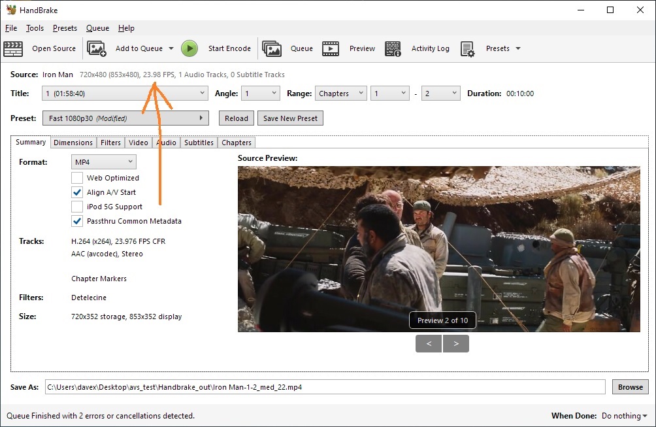The width and height of the screenshot is (656, 427).
Task: Click the 'Preview 2 of 10' overlay label
Action: [442, 320]
